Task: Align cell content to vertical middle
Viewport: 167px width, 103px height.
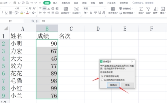Action: 44,8
